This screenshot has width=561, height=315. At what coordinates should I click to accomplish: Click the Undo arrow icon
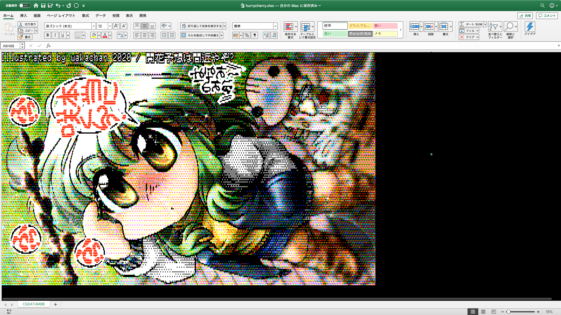58,6
